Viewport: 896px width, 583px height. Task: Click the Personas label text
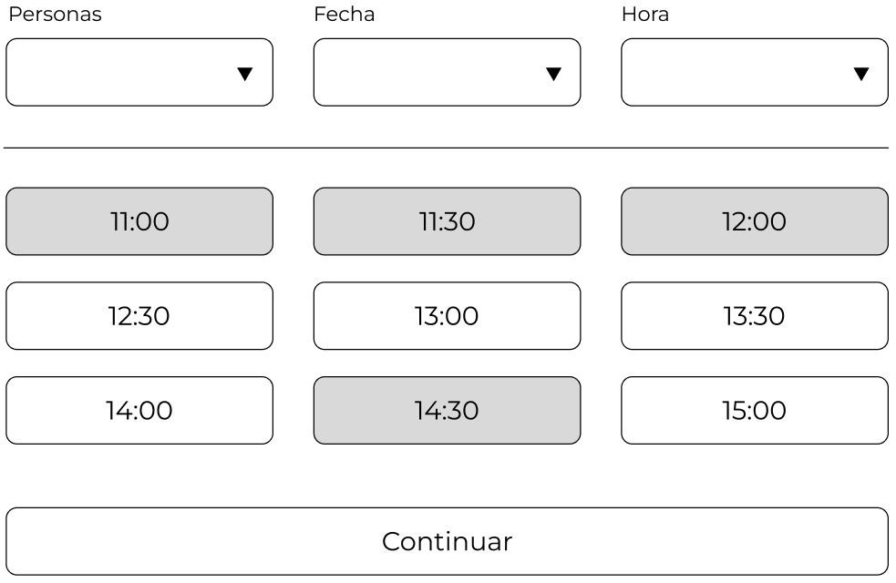55,14
